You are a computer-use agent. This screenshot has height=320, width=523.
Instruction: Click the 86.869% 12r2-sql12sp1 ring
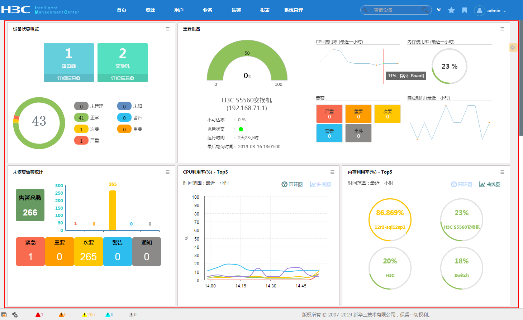click(390, 220)
